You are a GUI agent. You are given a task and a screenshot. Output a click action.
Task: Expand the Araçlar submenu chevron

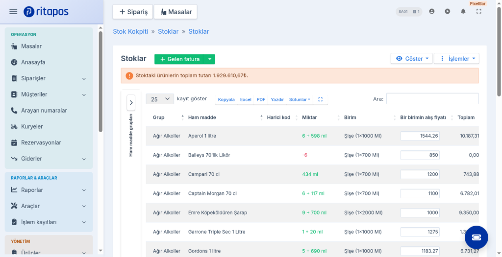84,206
